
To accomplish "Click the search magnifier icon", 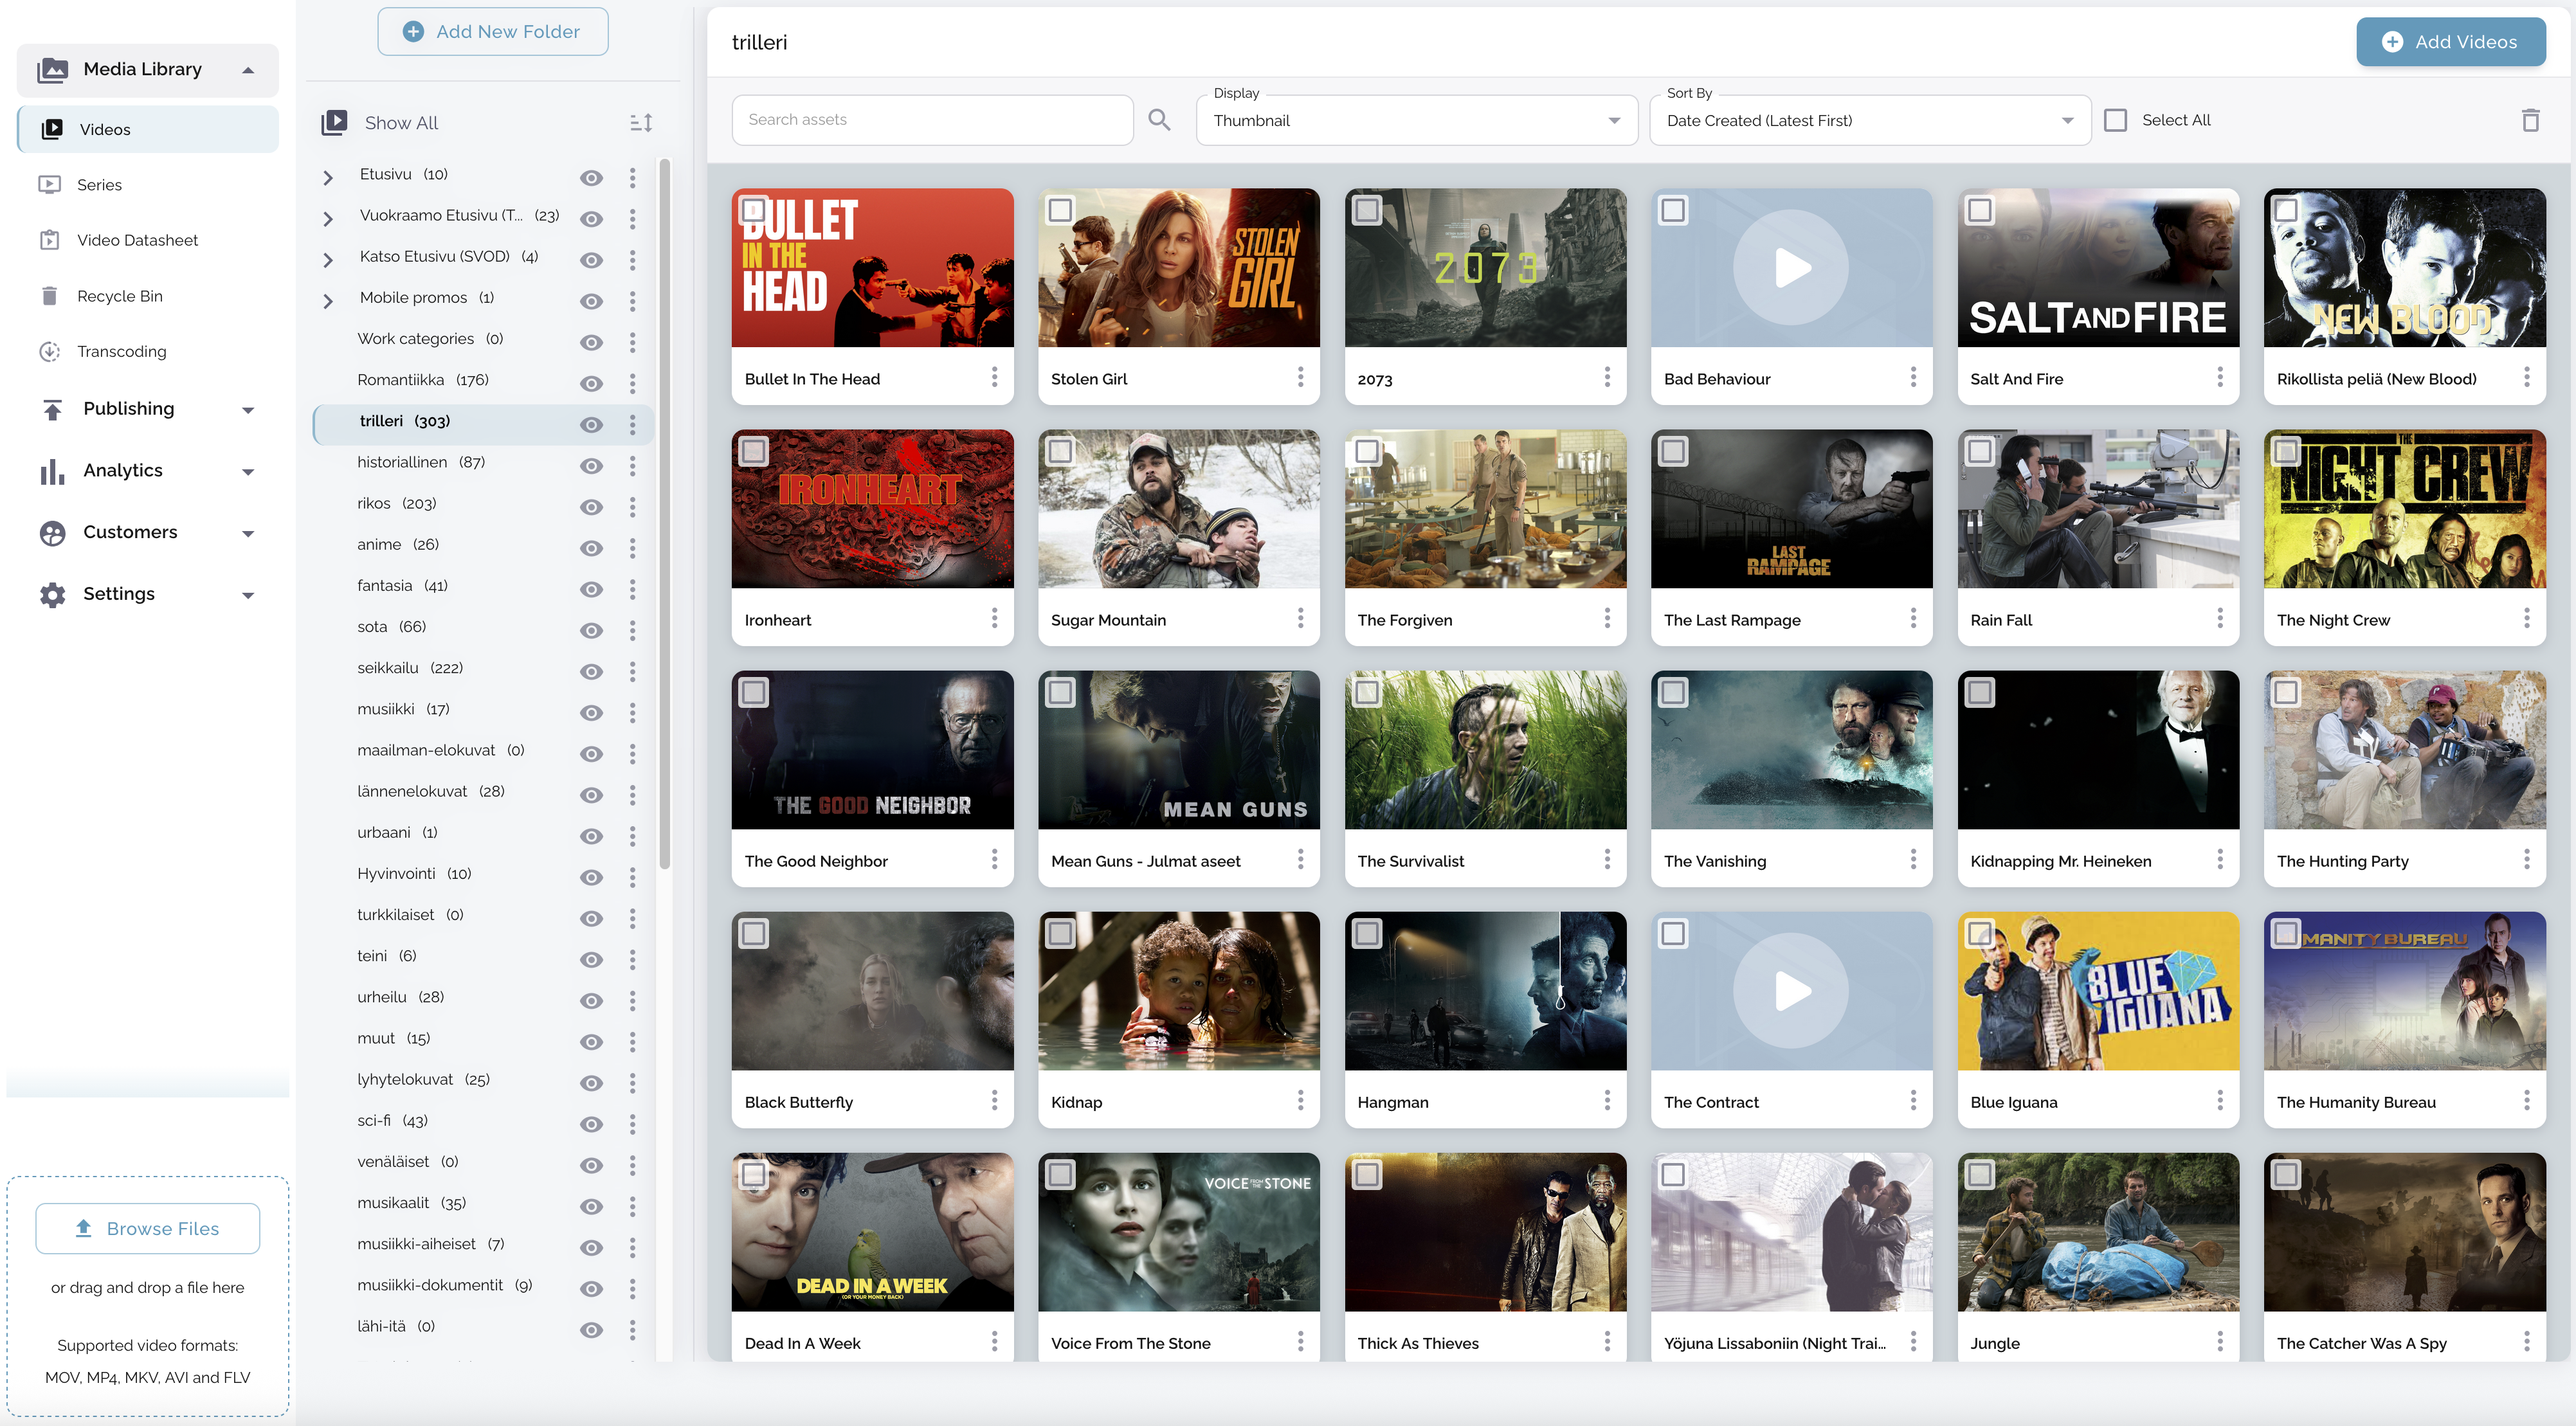I will point(1159,120).
